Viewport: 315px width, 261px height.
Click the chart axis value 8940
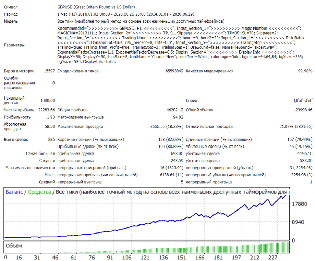coord(298,222)
